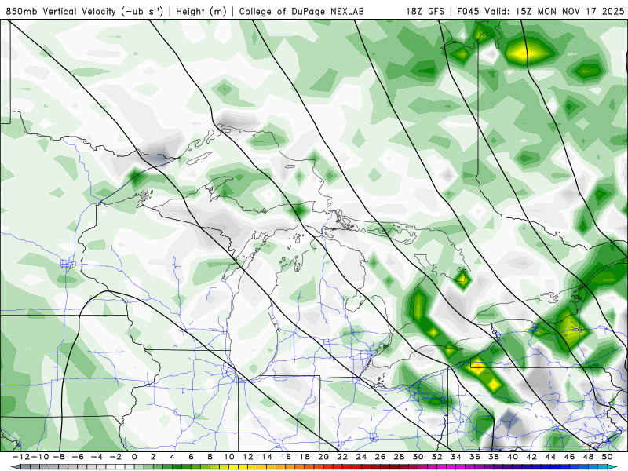This screenshot has width=628, height=471.
Task: Click the '38' value on the color scale
Action: pos(494,457)
